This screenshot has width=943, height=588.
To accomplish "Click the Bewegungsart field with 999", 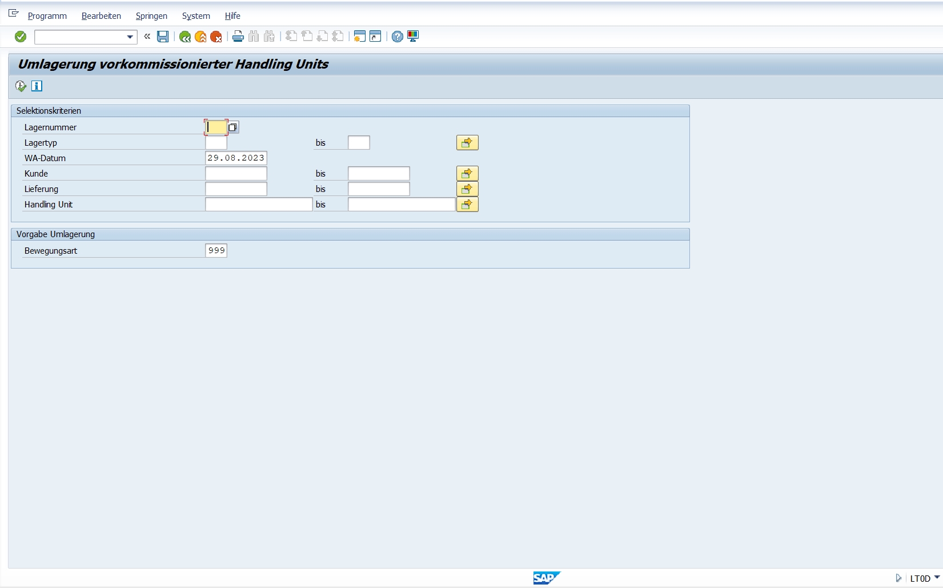I will 216,251.
